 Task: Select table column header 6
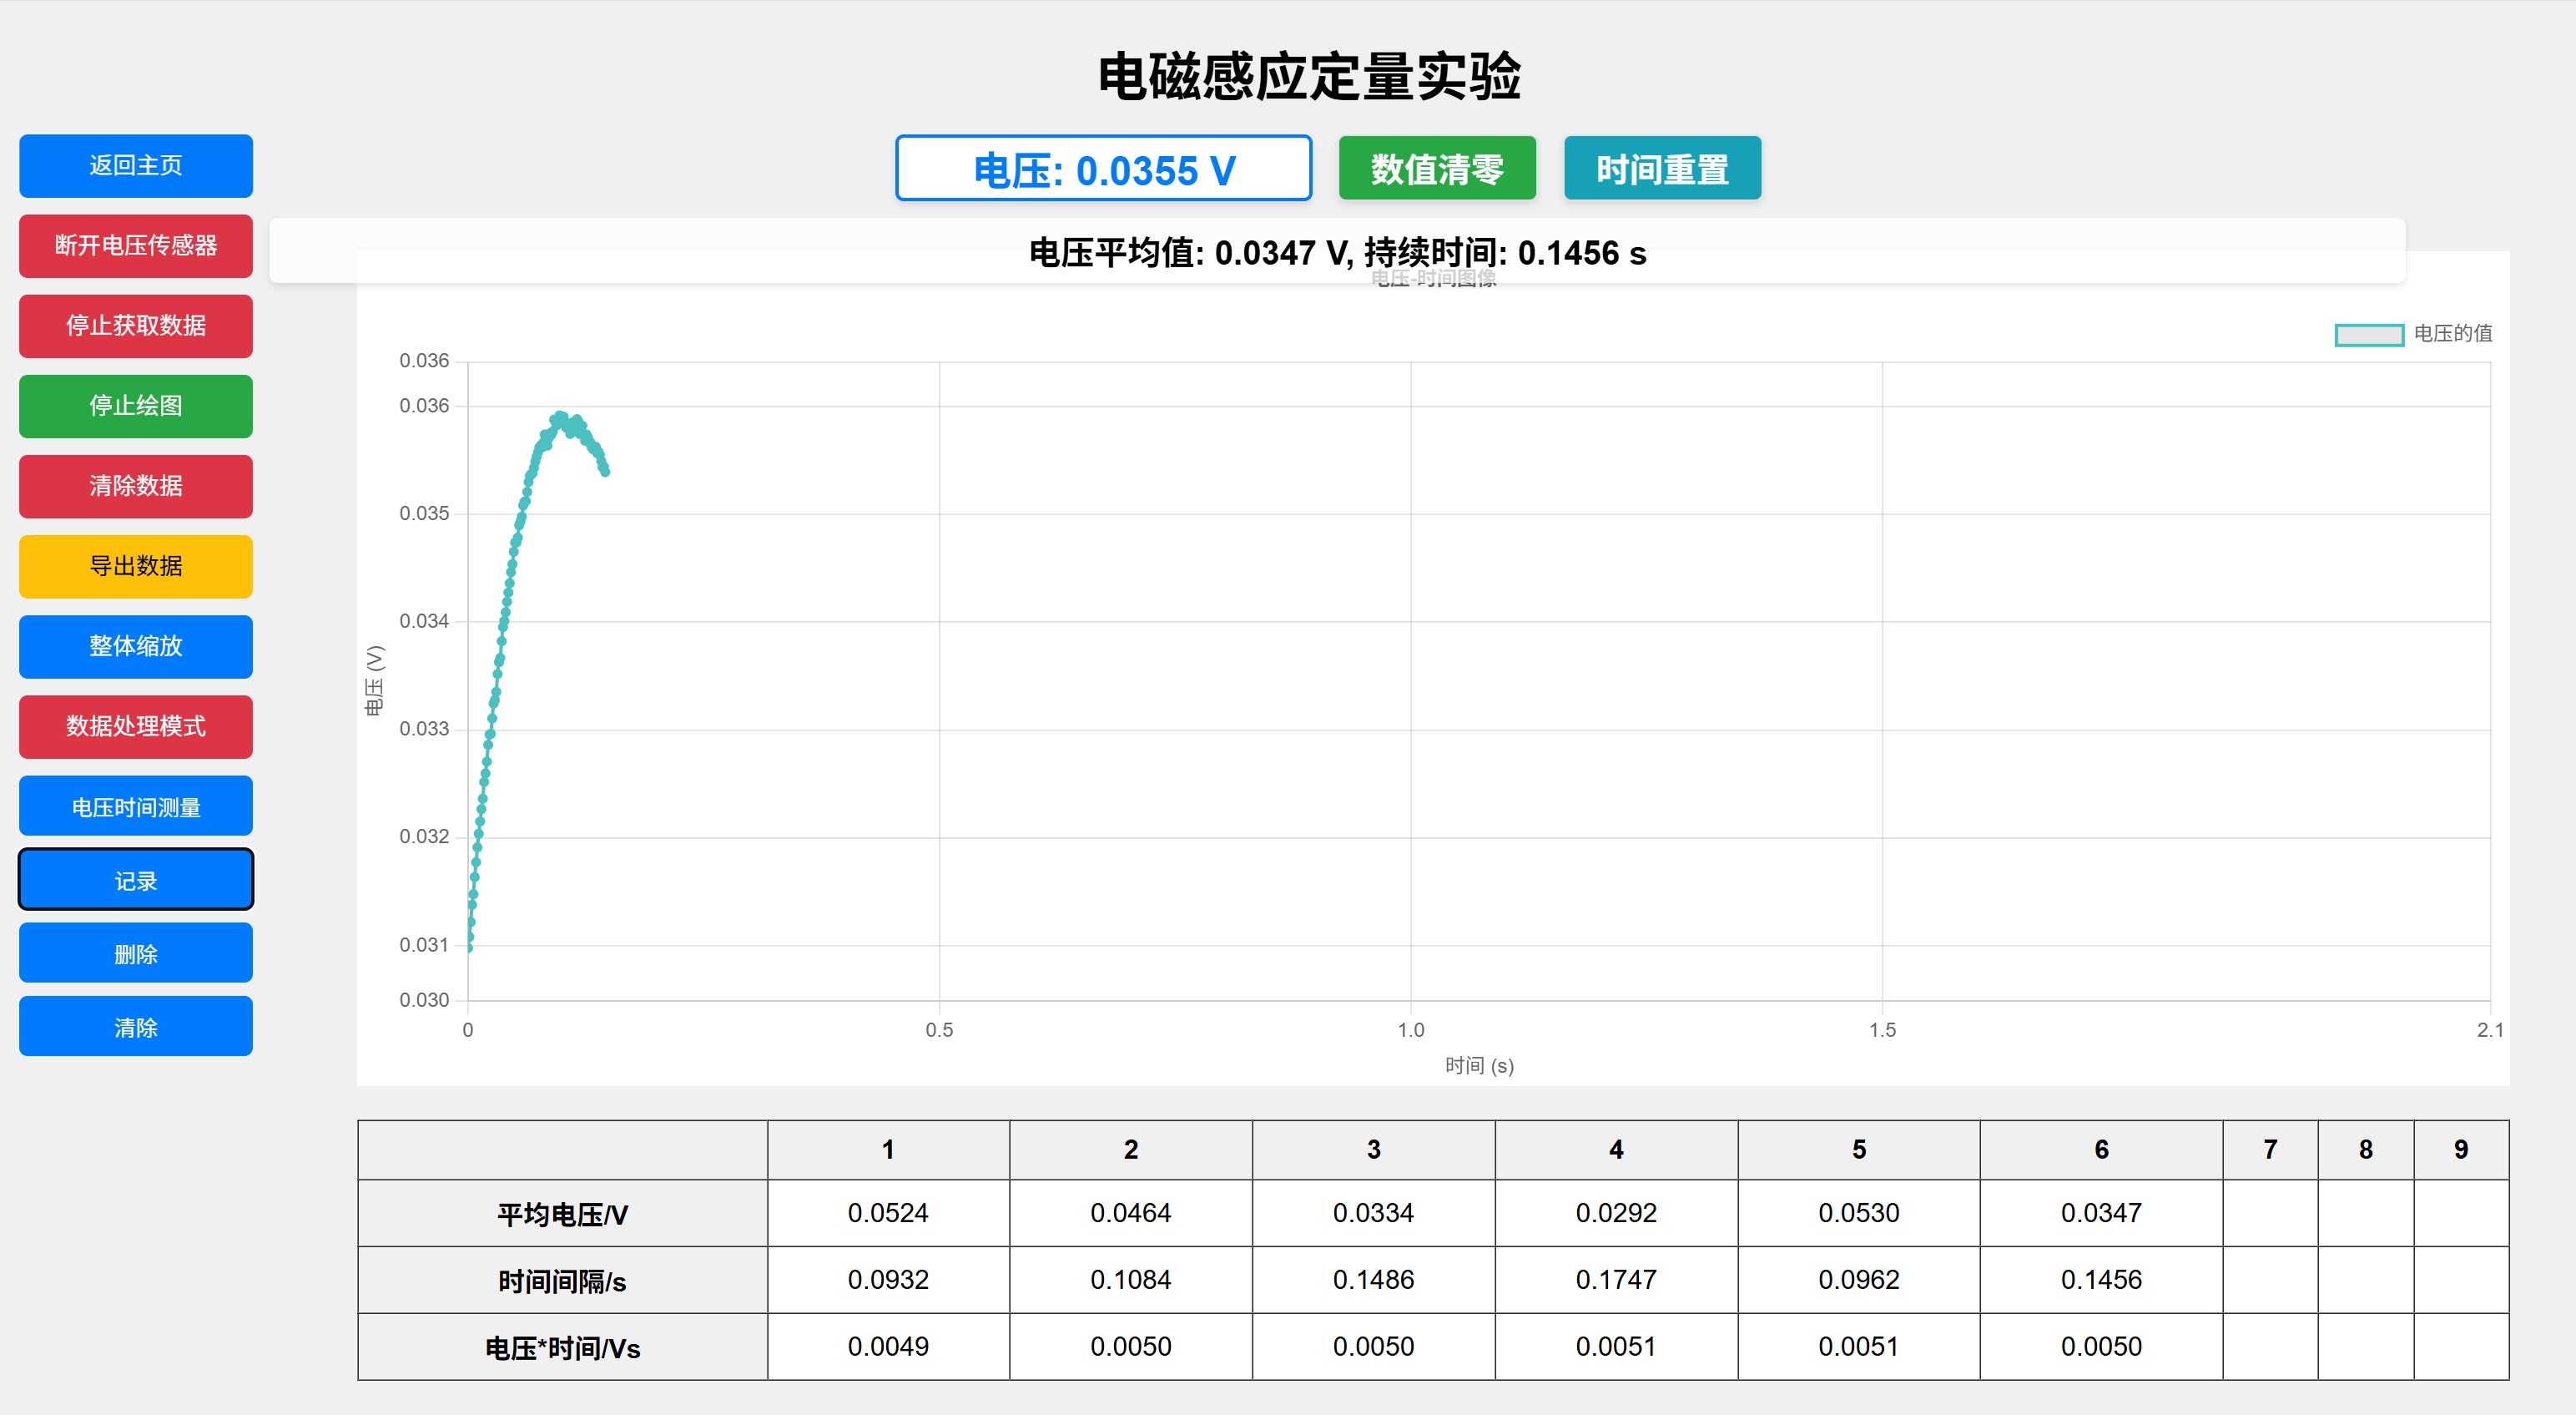tap(2100, 1149)
